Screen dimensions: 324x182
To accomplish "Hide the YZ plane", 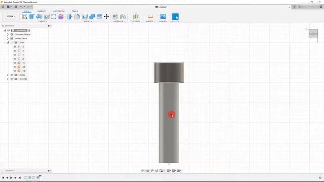I will 15,71.
